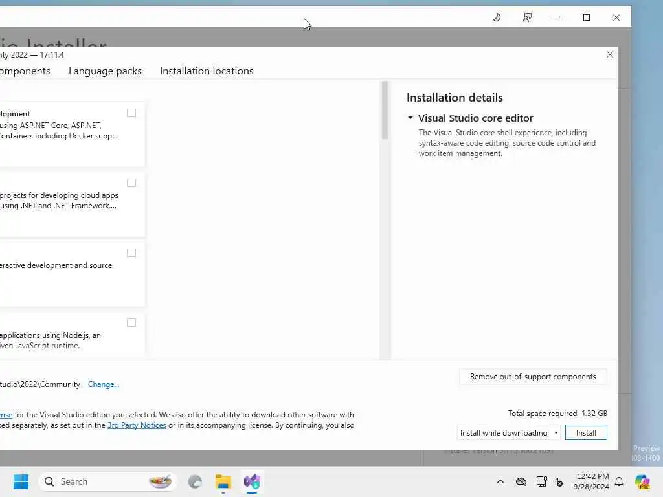Check the interactive development workload checkbox
The height and width of the screenshot is (497, 663).
point(131,253)
